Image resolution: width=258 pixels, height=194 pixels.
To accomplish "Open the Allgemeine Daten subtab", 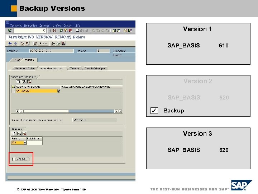I will click(x=24, y=69).
